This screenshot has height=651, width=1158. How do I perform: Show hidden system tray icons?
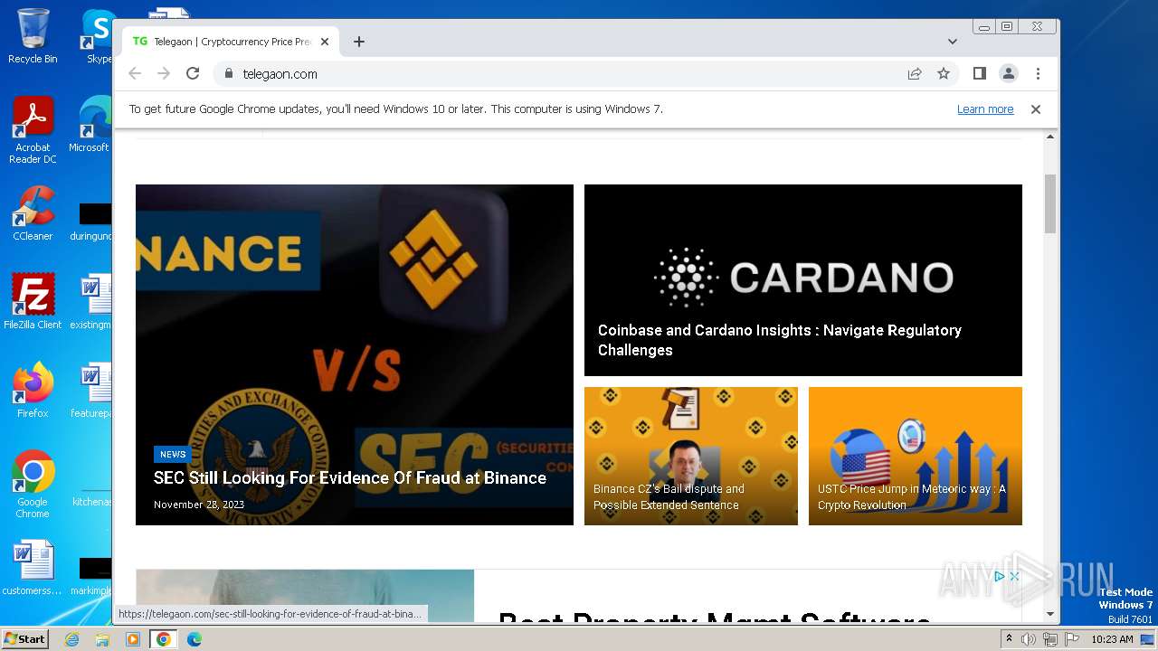(1009, 639)
